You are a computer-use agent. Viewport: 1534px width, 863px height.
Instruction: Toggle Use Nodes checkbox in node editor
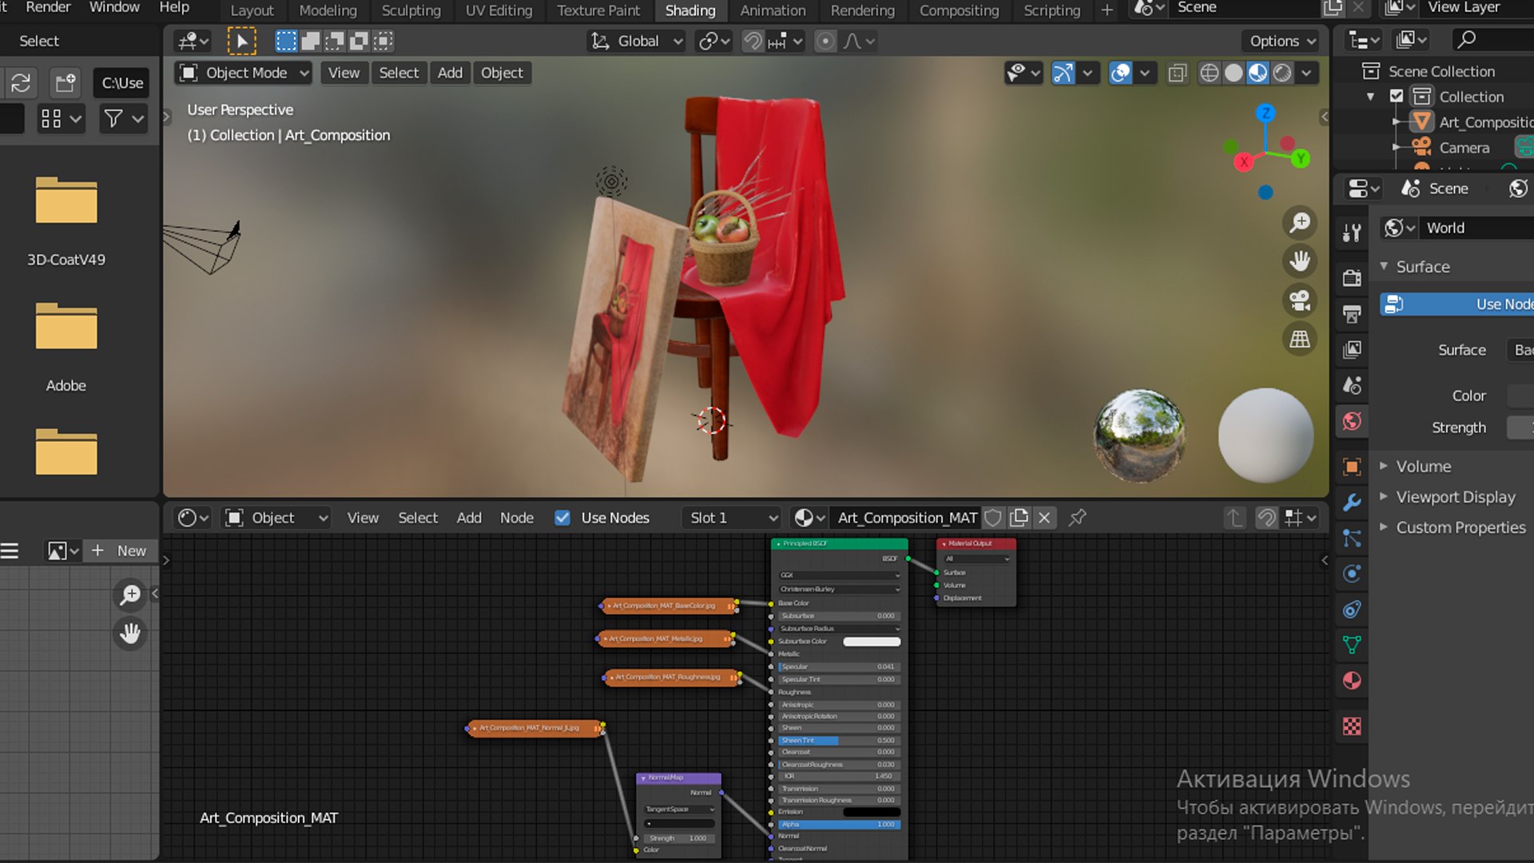coord(562,518)
